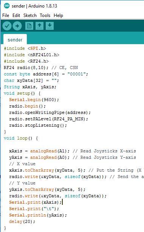The width and height of the screenshot is (144, 232).
Task: Click the line '#include <nRF24L01.h>'
Action: pyautogui.click(x=32, y=55)
